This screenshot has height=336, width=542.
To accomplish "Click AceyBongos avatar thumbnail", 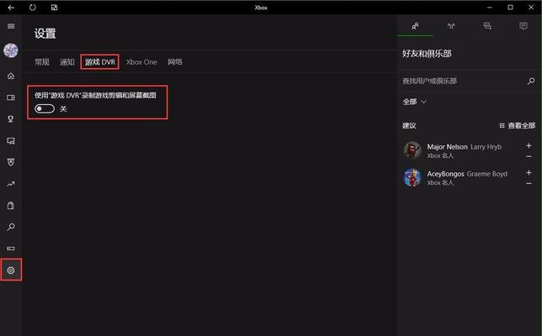I will pyautogui.click(x=412, y=177).
